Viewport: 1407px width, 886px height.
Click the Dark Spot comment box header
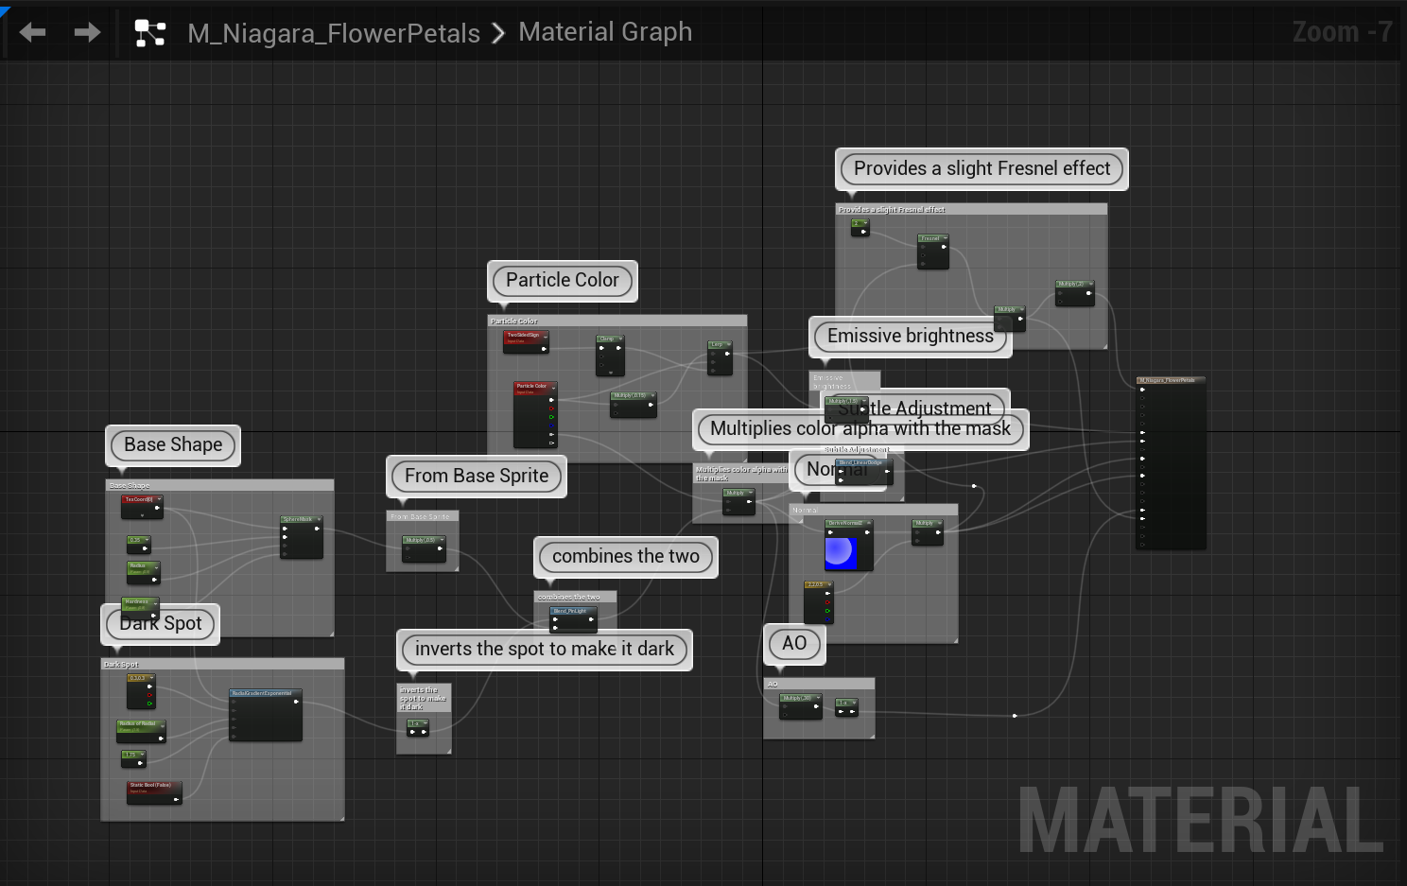[x=222, y=664]
